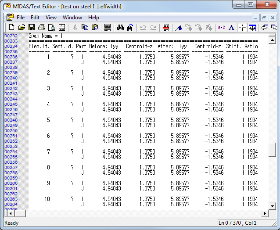Click the vertical scrollbar down arrow
This screenshot has width=280, height=230.
point(272,206)
